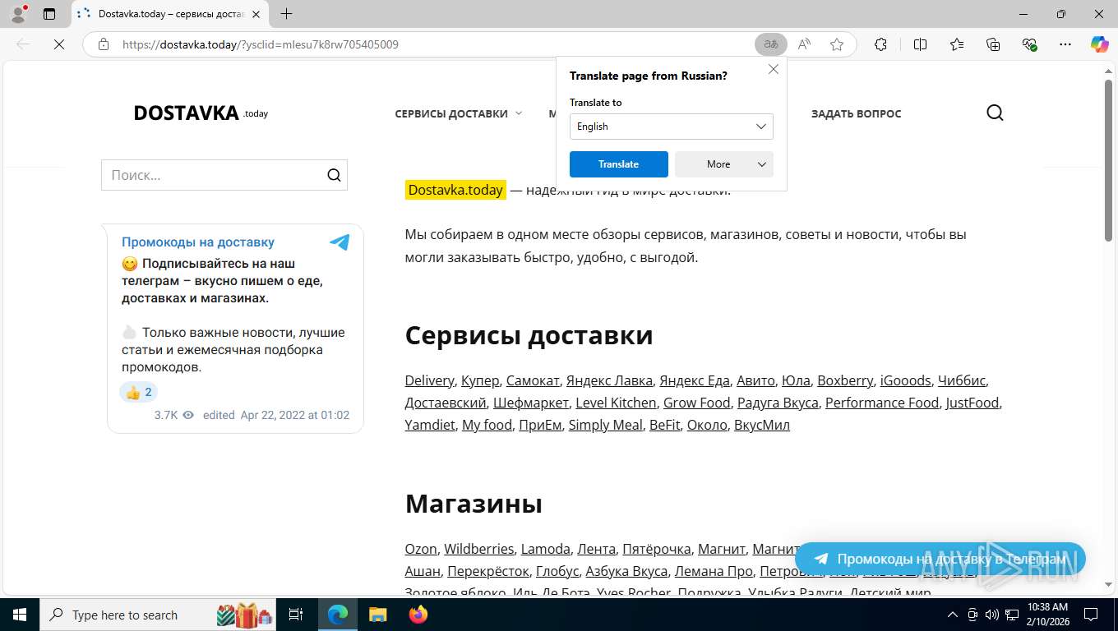Expand the СЕРВИСЫ ДОСТАВКИ menu
This screenshot has width=1118, height=631.
458,113
